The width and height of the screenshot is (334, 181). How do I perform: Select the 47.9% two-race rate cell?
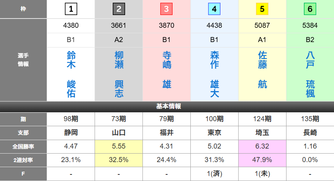click(x=262, y=160)
